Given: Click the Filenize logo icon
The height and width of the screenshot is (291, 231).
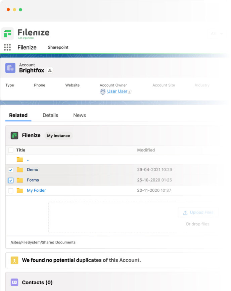Looking at the screenshot, I should pos(8,34).
